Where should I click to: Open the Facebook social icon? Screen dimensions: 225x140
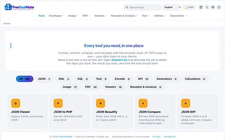point(213,7)
